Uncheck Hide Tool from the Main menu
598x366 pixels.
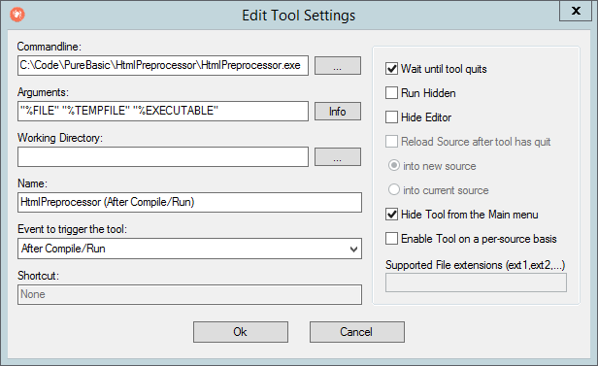pos(391,215)
